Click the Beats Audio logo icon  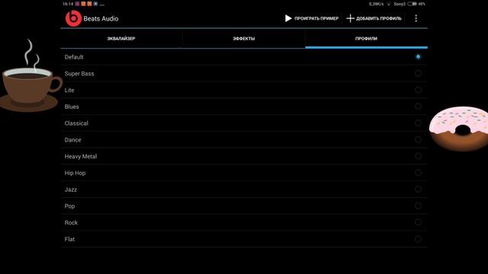(x=73, y=18)
